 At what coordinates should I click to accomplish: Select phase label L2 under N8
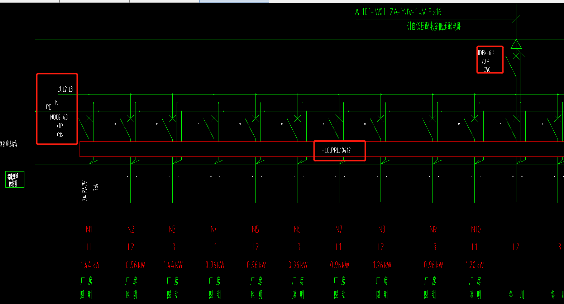pyautogui.click(x=381, y=247)
